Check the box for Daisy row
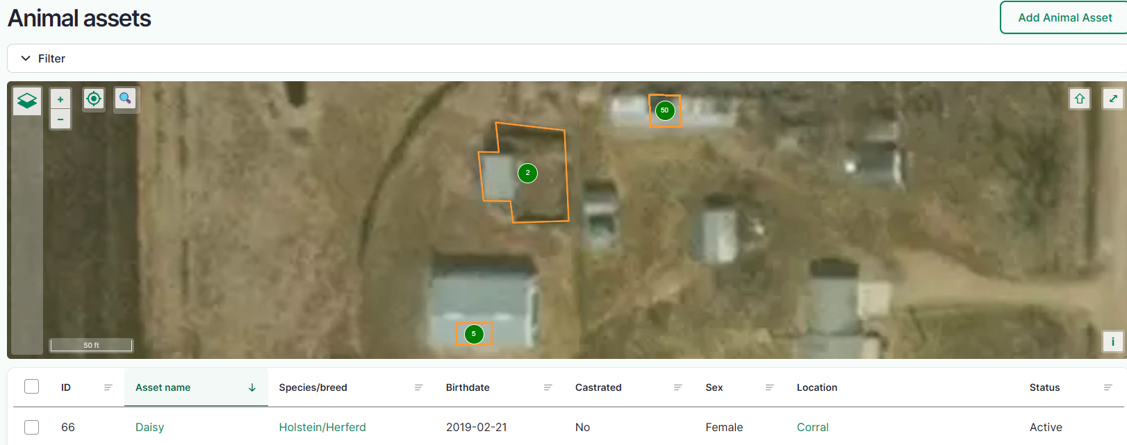This screenshot has width=1127, height=445. (x=31, y=427)
